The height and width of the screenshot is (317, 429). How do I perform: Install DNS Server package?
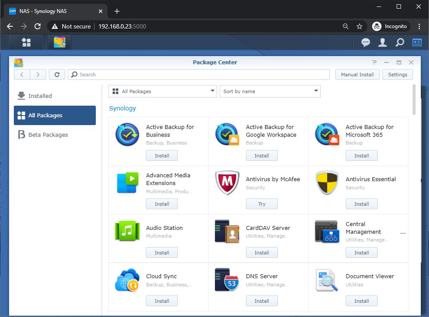pos(262,301)
